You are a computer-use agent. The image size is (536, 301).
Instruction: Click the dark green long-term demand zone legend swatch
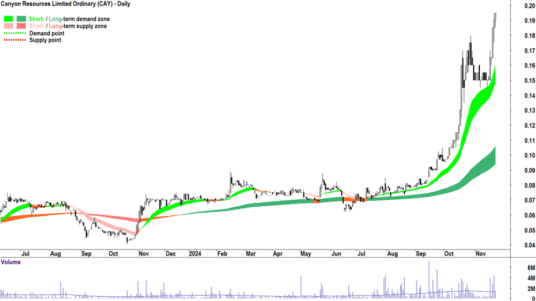pyautogui.click(x=21, y=19)
